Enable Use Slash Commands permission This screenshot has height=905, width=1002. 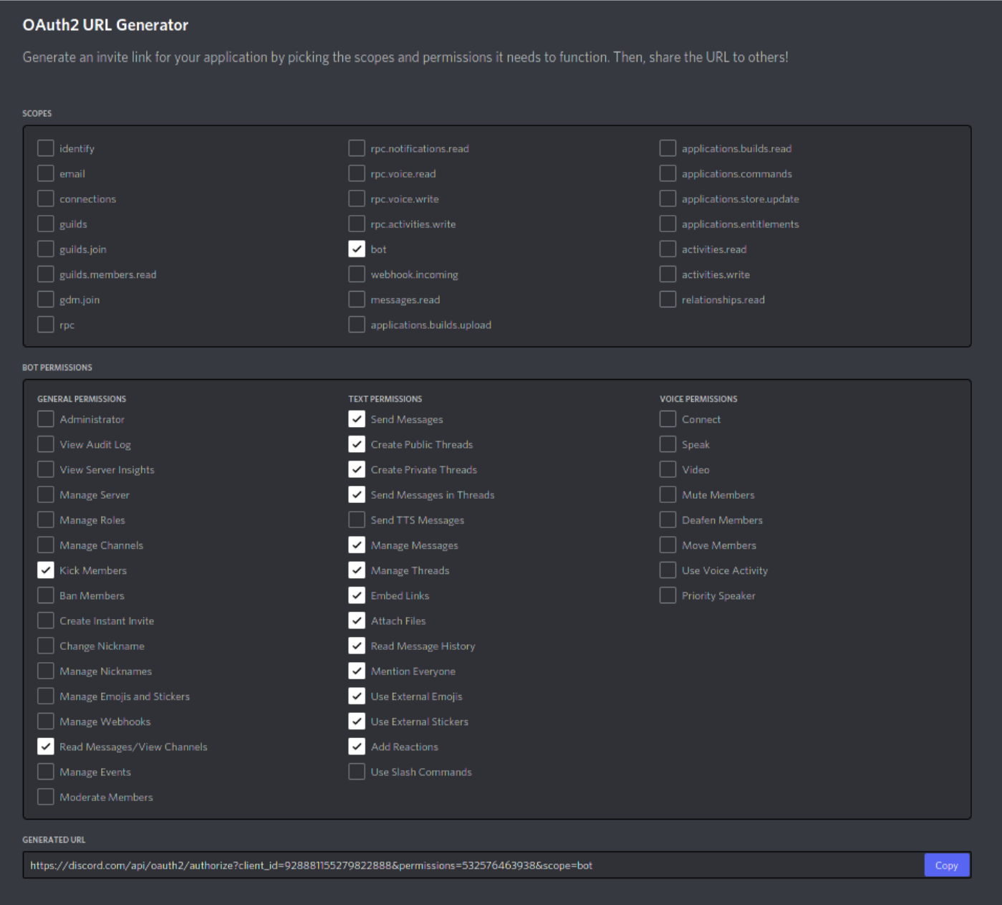point(357,772)
